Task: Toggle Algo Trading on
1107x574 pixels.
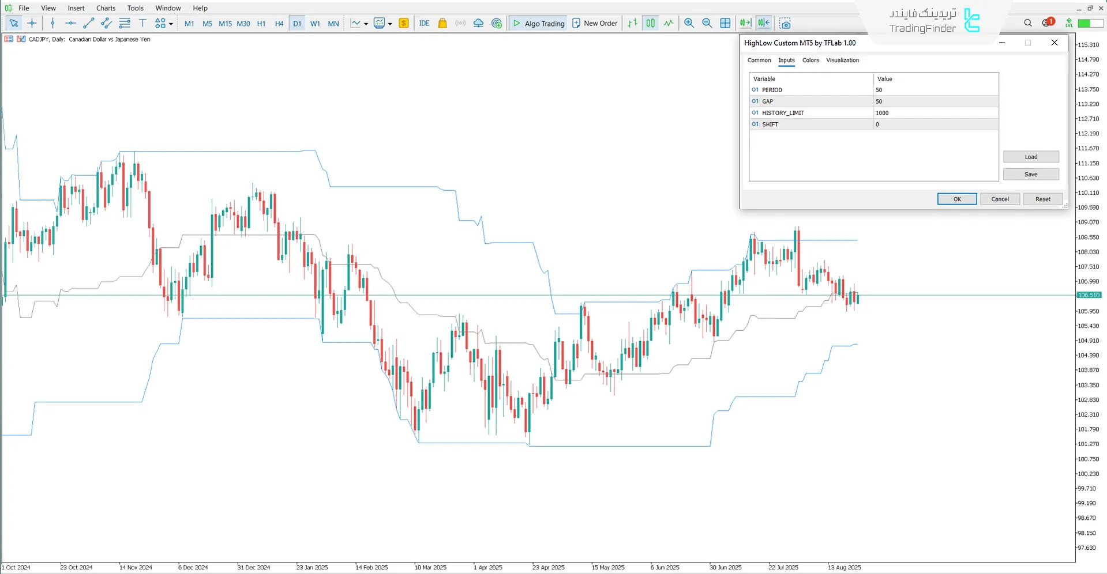Action: tap(537, 23)
